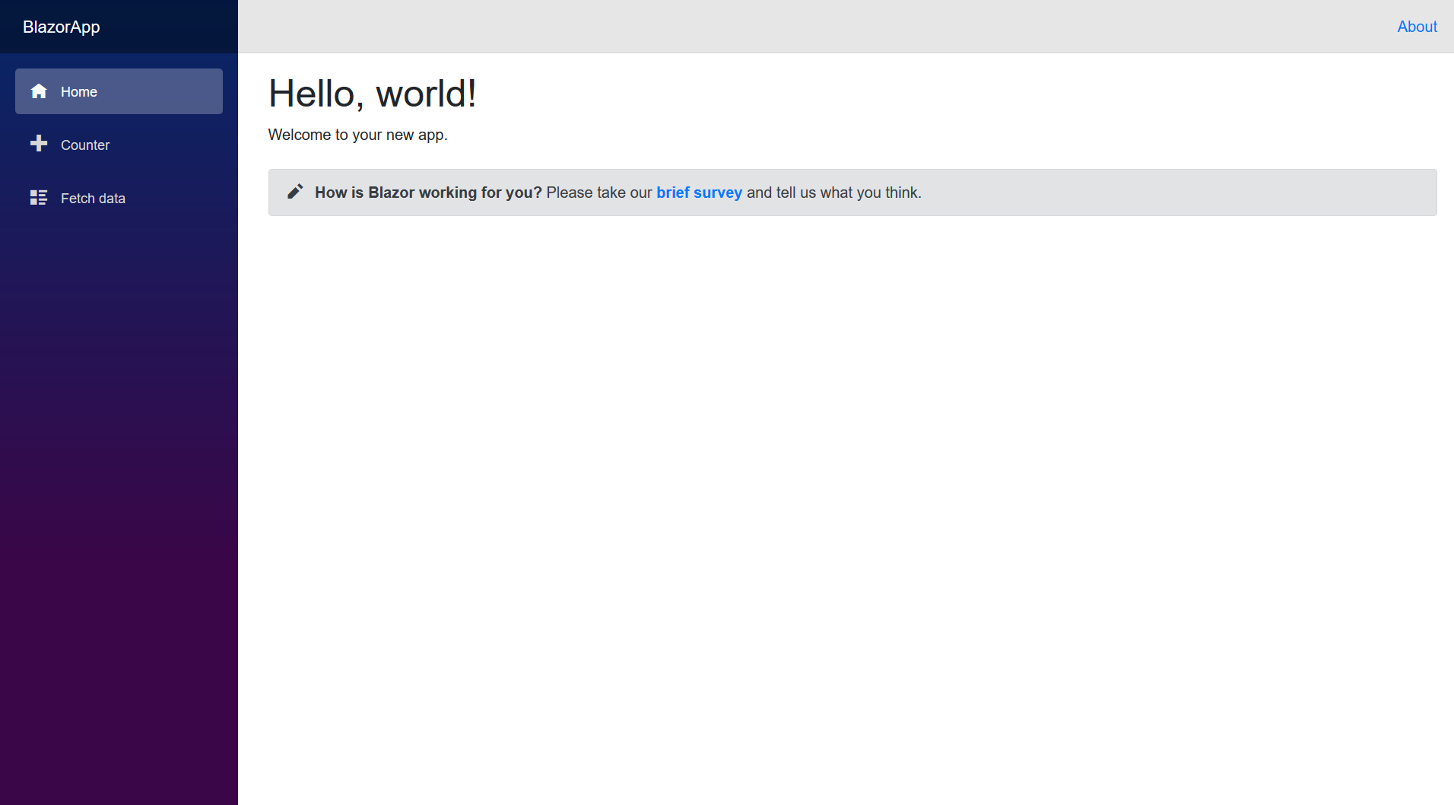Click the Welcome to your new app text
Image resolution: width=1454 pixels, height=805 pixels.
(x=357, y=135)
